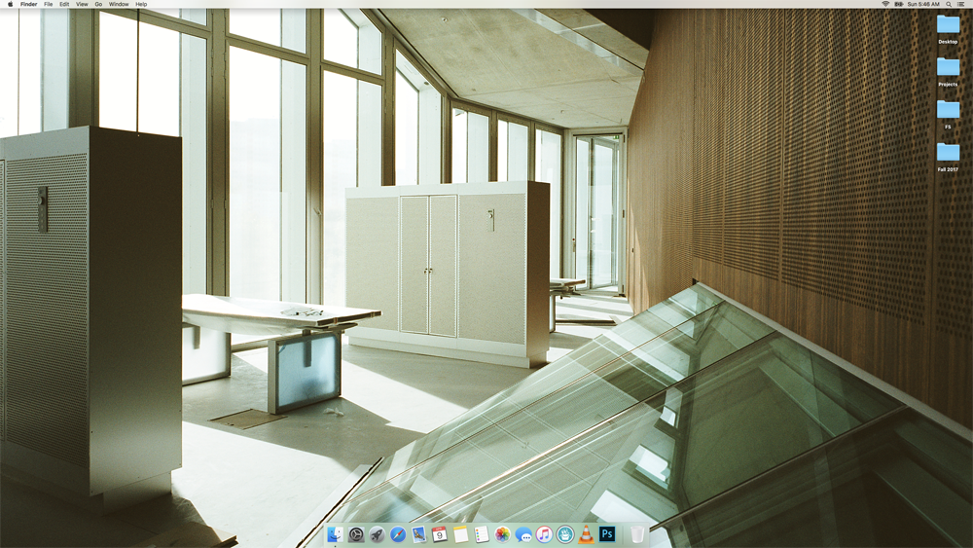Open the View menu
This screenshot has width=973, height=548.
pos(82,4)
